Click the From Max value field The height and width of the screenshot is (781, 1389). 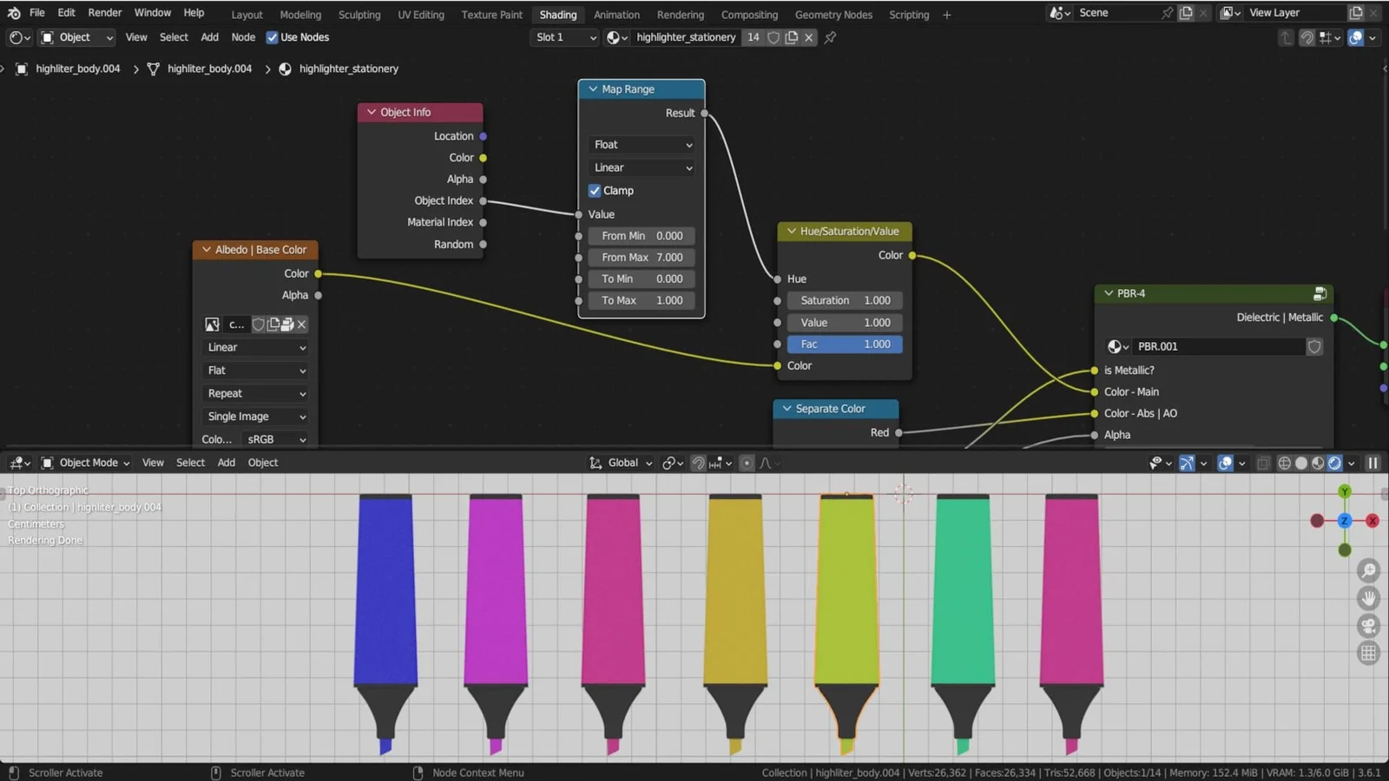click(642, 258)
